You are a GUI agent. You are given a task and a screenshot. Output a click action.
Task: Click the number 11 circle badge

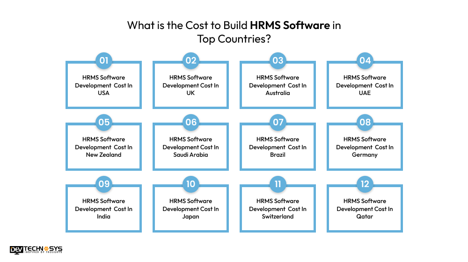coord(278,184)
